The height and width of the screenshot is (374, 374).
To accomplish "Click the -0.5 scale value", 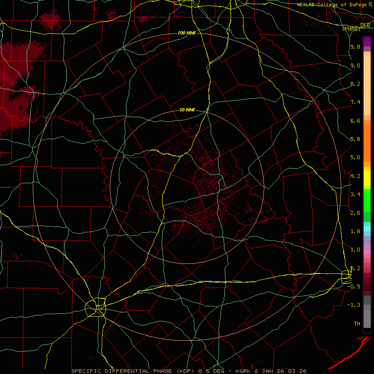I will click(354, 287).
